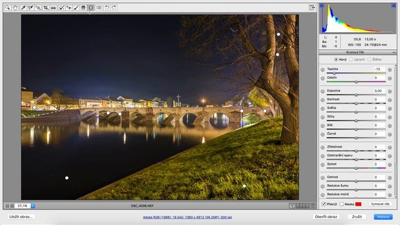Click the Vymazat vše button
This screenshot has height=225, width=400.
pyautogui.click(x=380, y=204)
